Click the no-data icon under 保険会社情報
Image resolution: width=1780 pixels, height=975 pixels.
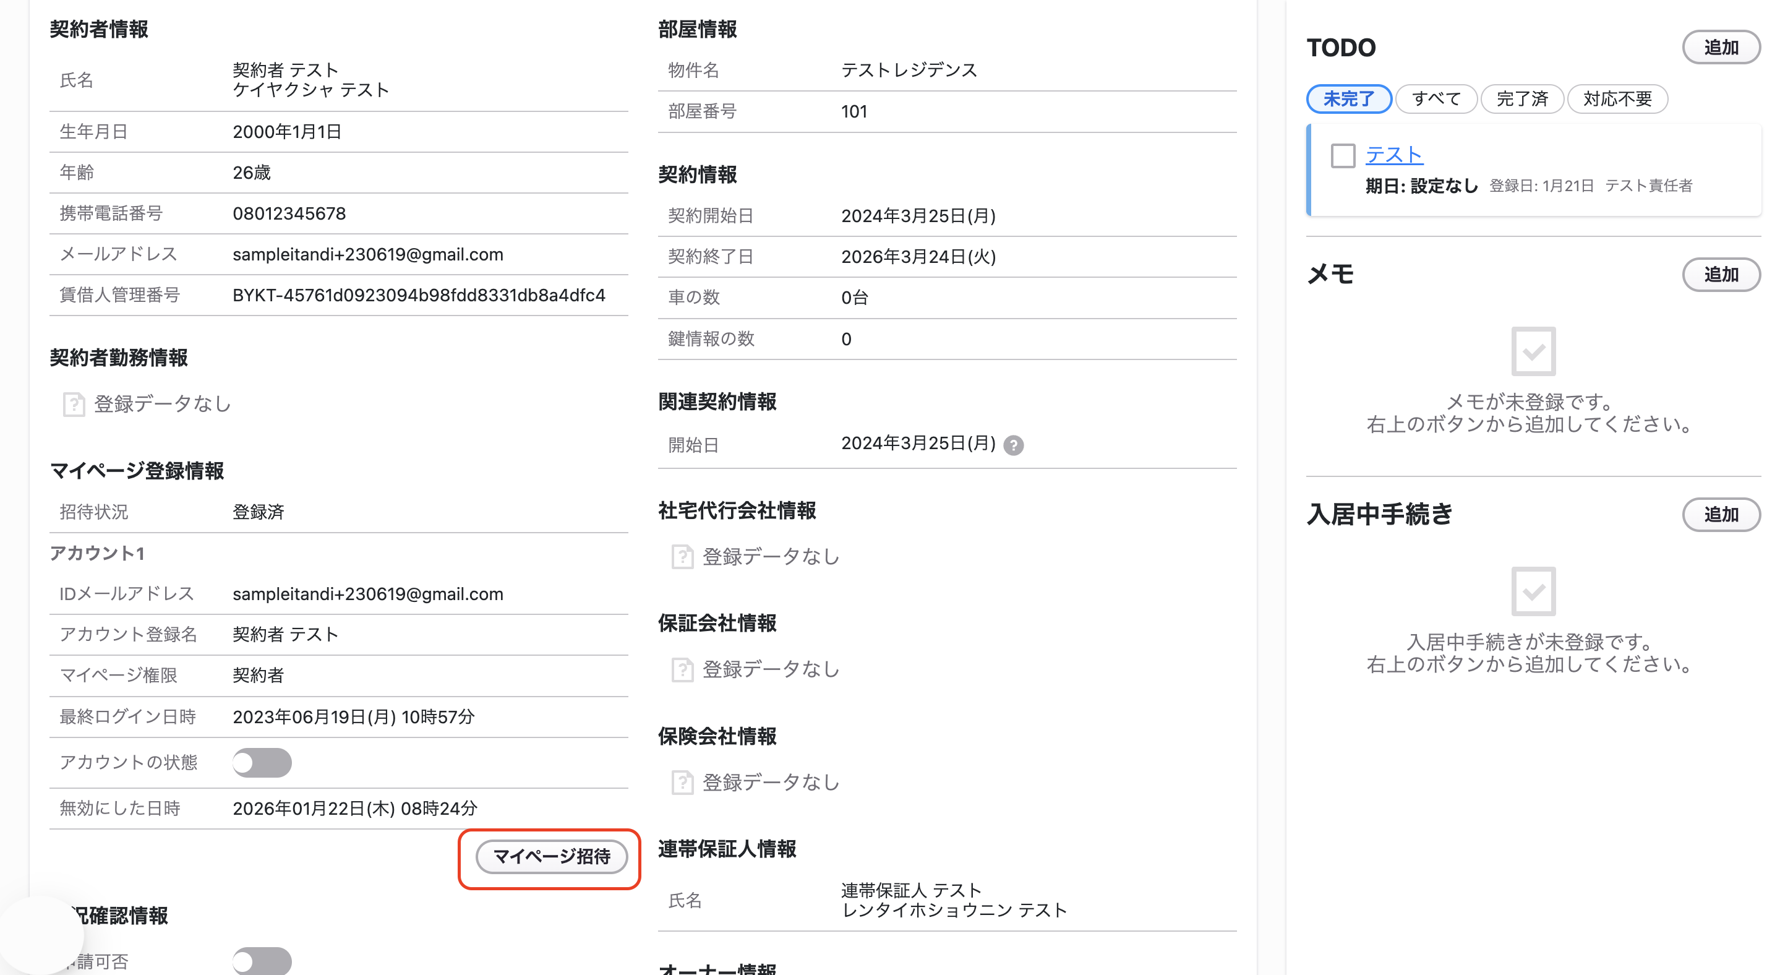tap(682, 783)
